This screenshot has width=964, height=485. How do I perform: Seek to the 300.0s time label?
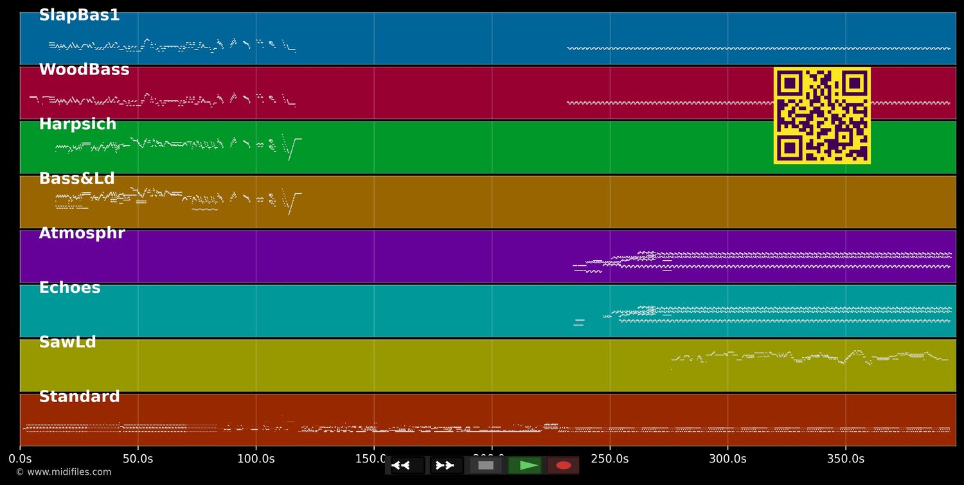[x=727, y=459]
